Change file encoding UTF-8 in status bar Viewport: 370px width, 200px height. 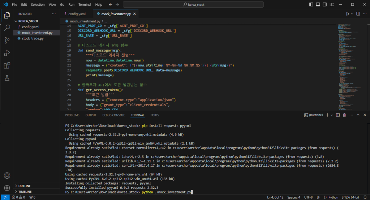coord(308,197)
